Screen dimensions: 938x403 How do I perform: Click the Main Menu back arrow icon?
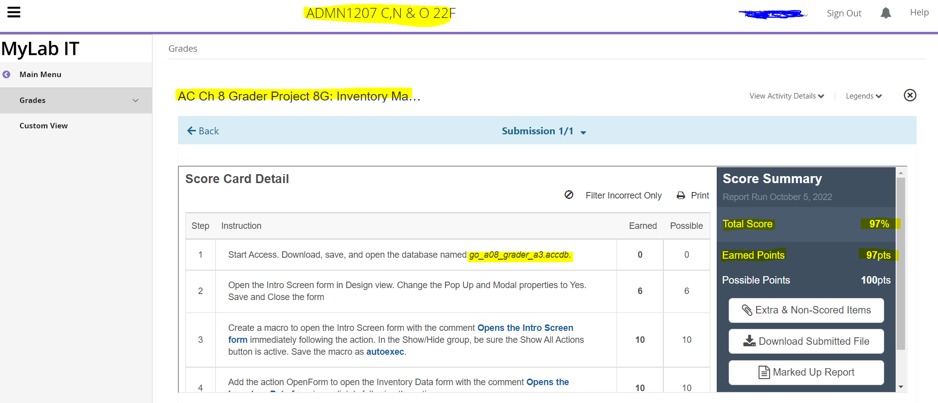point(6,75)
